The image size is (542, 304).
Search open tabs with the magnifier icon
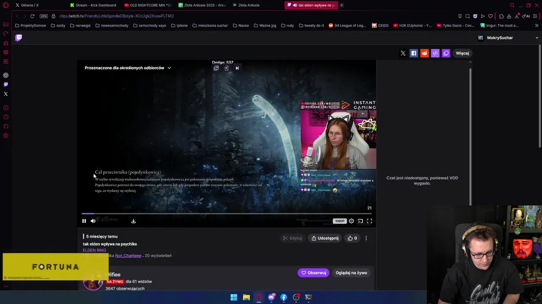[x=512, y=5]
